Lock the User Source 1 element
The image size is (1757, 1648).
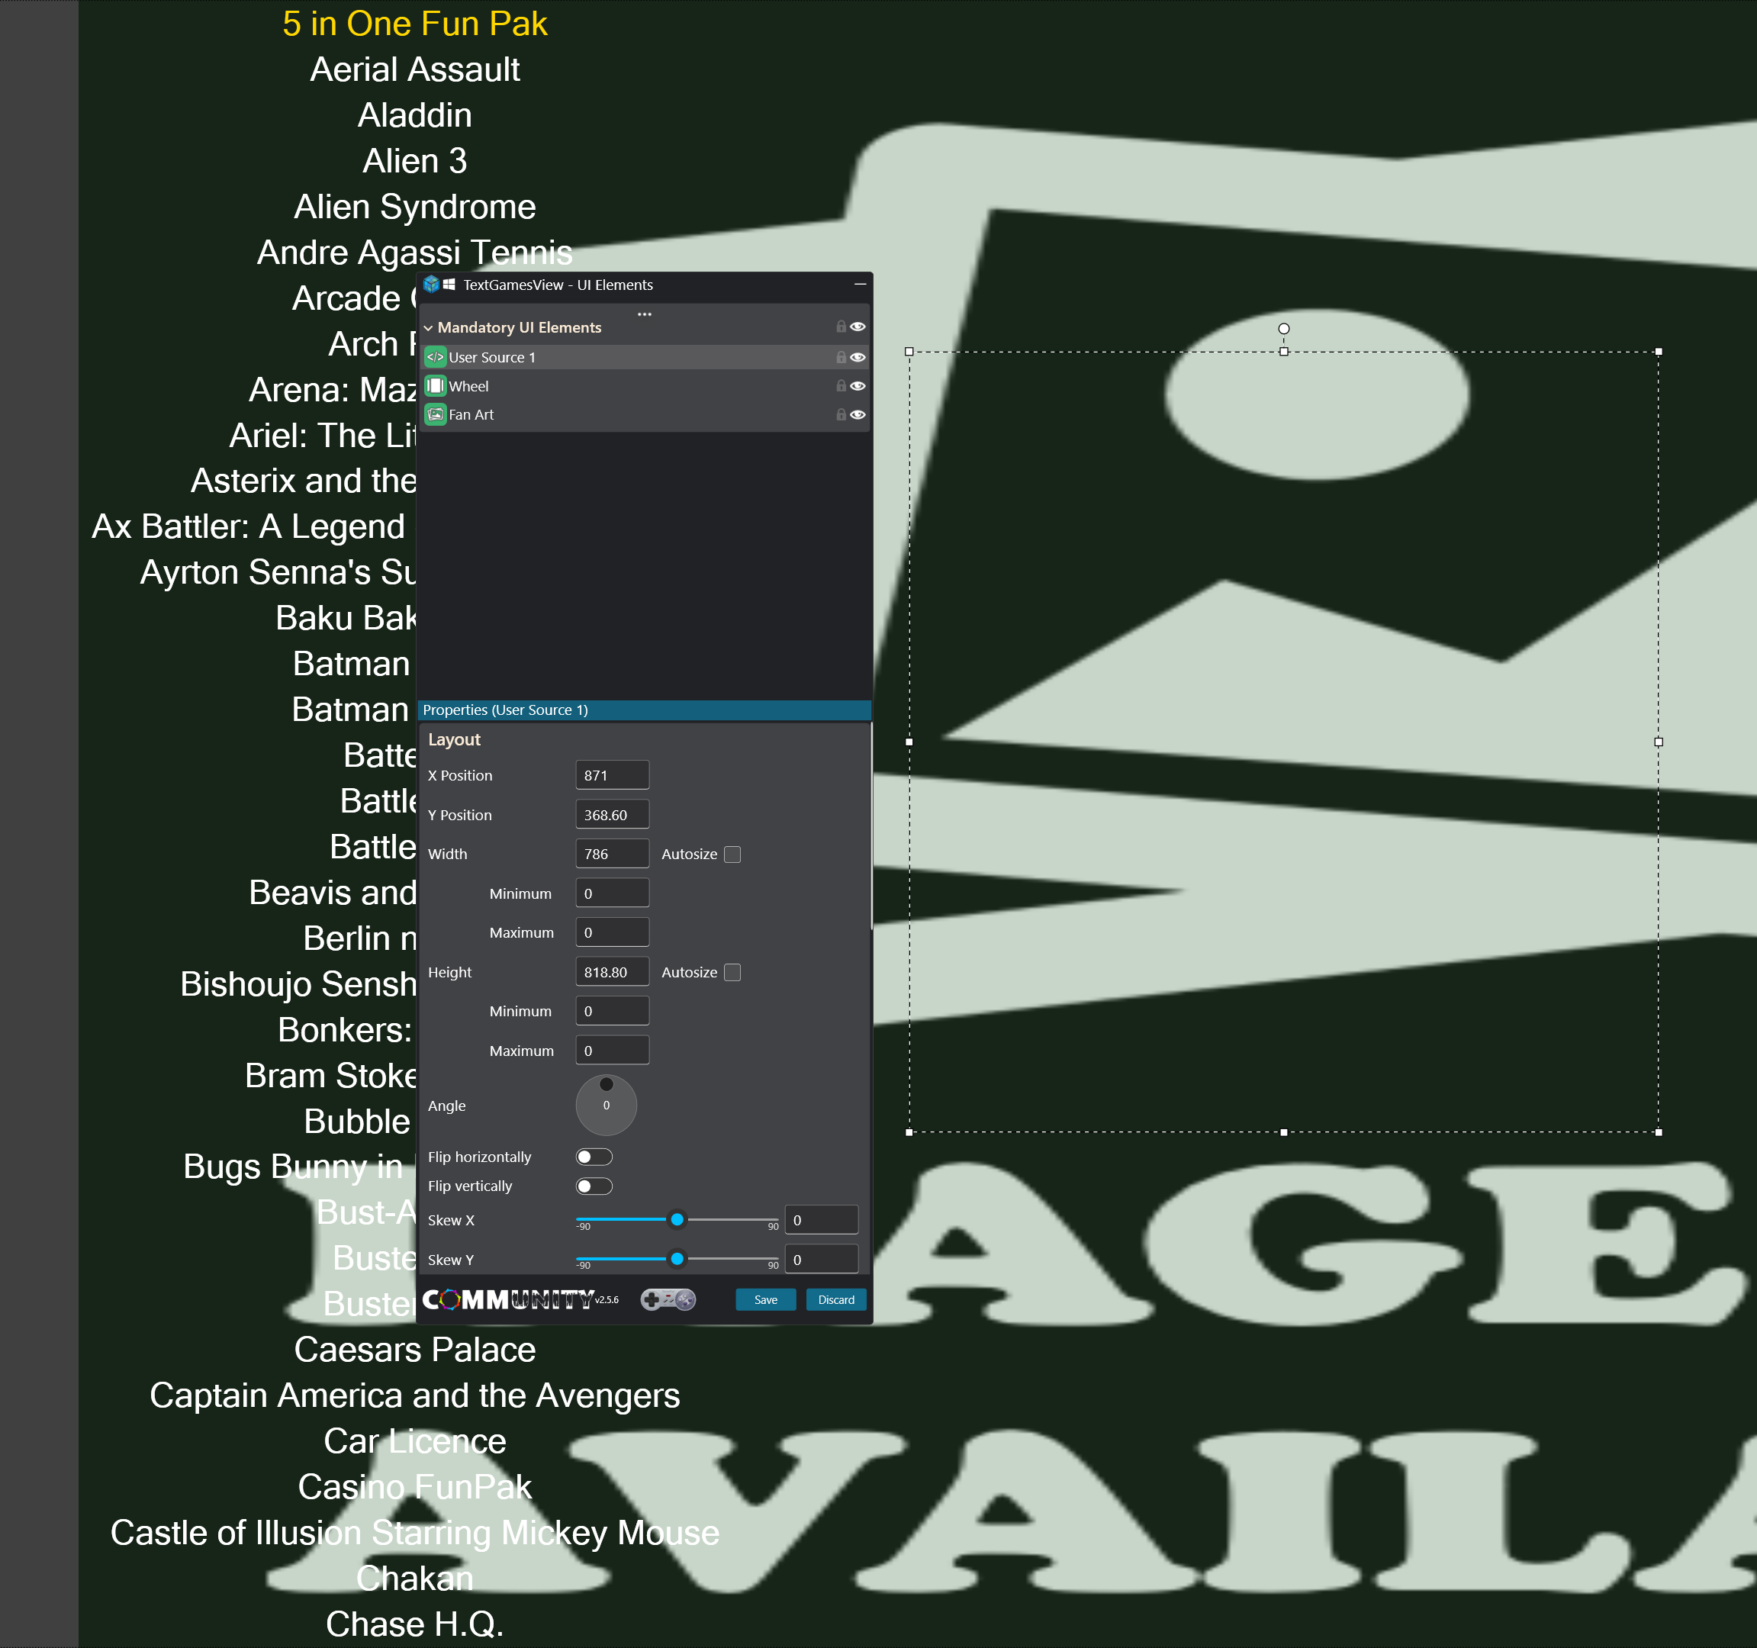(841, 357)
